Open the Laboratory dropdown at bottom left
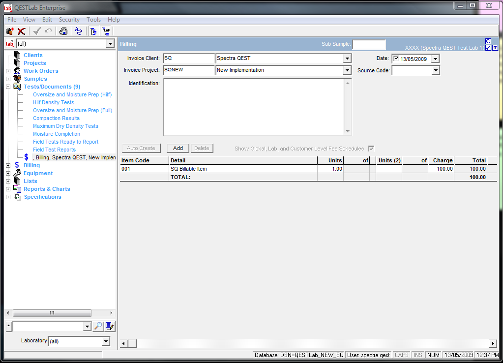The height and width of the screenshot is (363, 503). point(106,341)
